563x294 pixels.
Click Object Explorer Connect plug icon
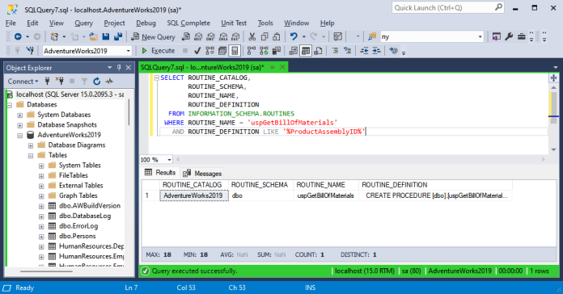point(47,82)
